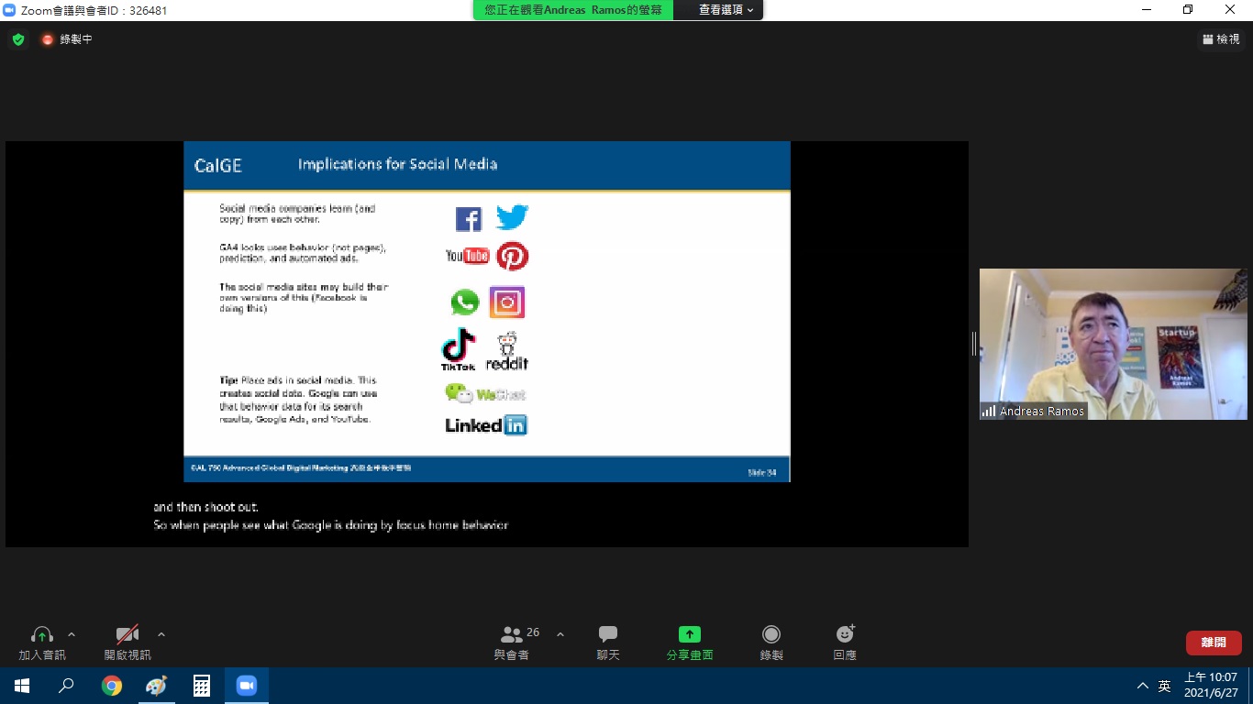Open Zoom from the Windows taskbar
The height and width of the screenshot is (704, 1253).
pos(246,686)
